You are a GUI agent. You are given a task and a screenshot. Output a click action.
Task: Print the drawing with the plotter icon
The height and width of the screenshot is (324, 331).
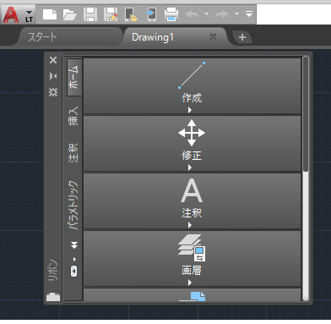(x=171, y=14)
